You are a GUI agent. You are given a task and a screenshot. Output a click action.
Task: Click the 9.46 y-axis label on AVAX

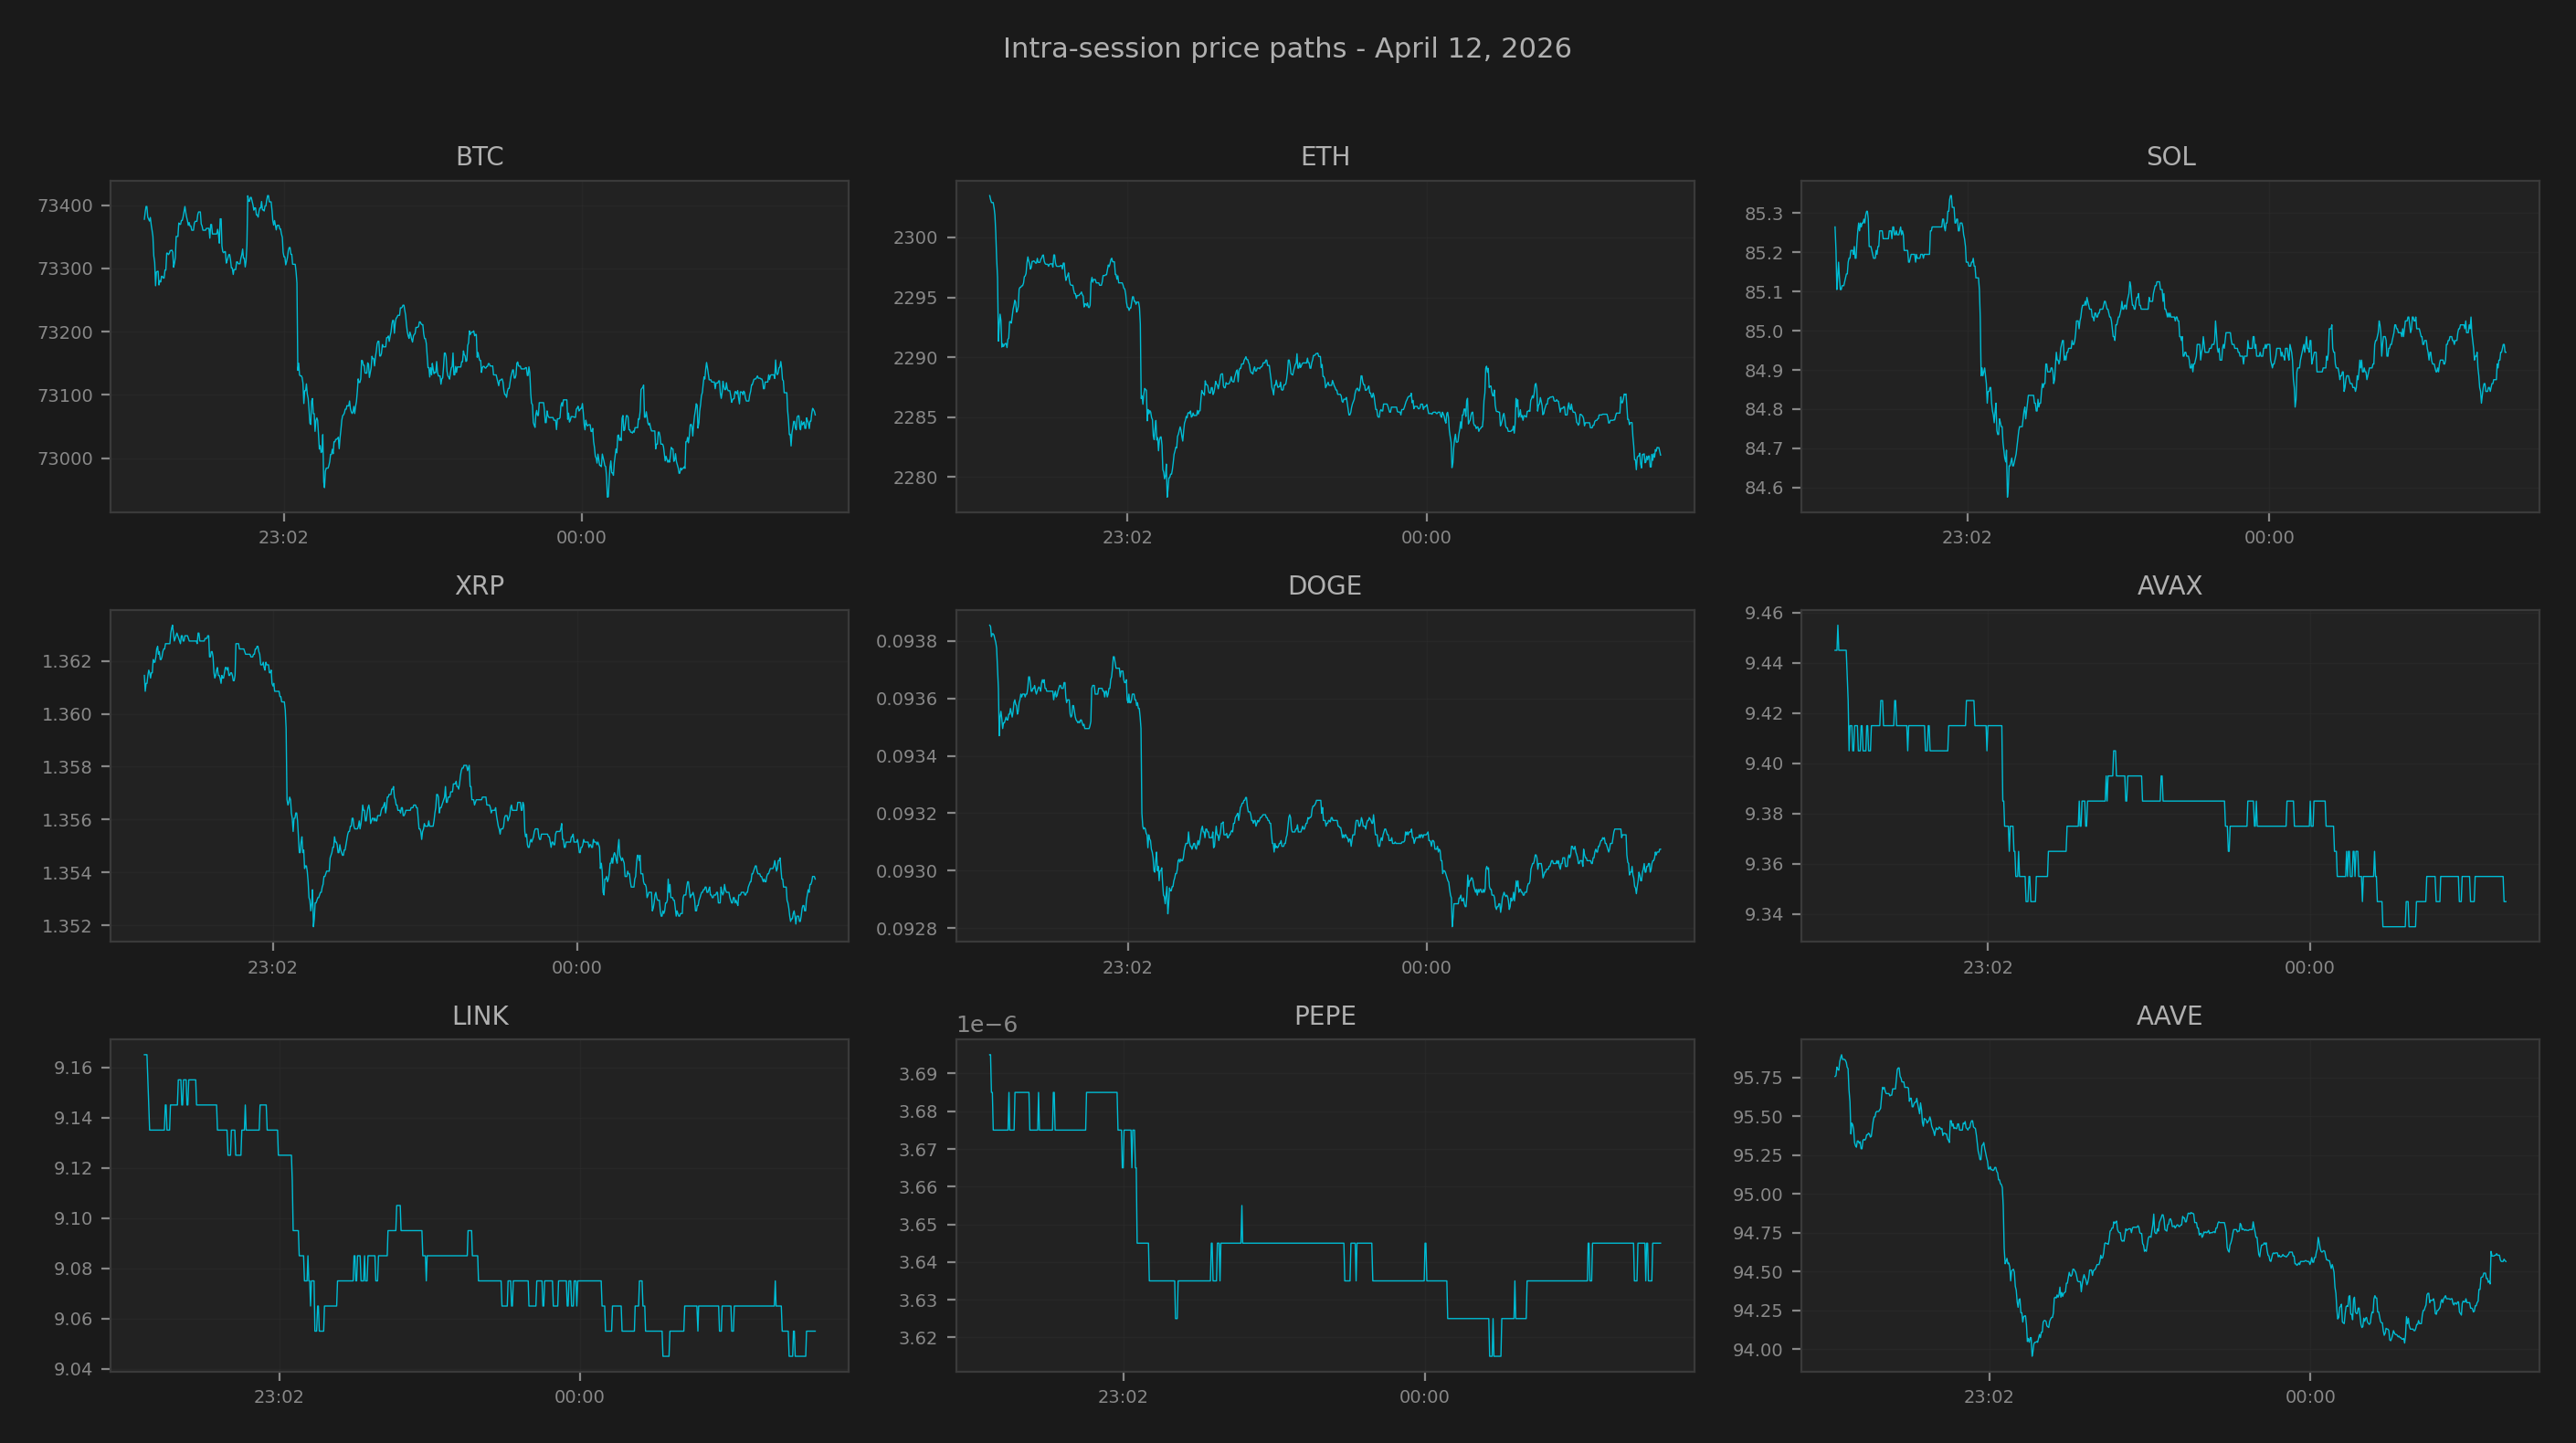click(1763, 613)
